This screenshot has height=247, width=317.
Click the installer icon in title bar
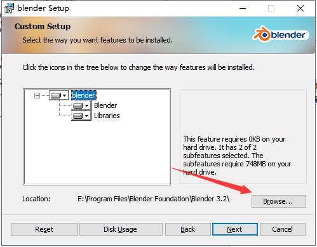[9, 8]
